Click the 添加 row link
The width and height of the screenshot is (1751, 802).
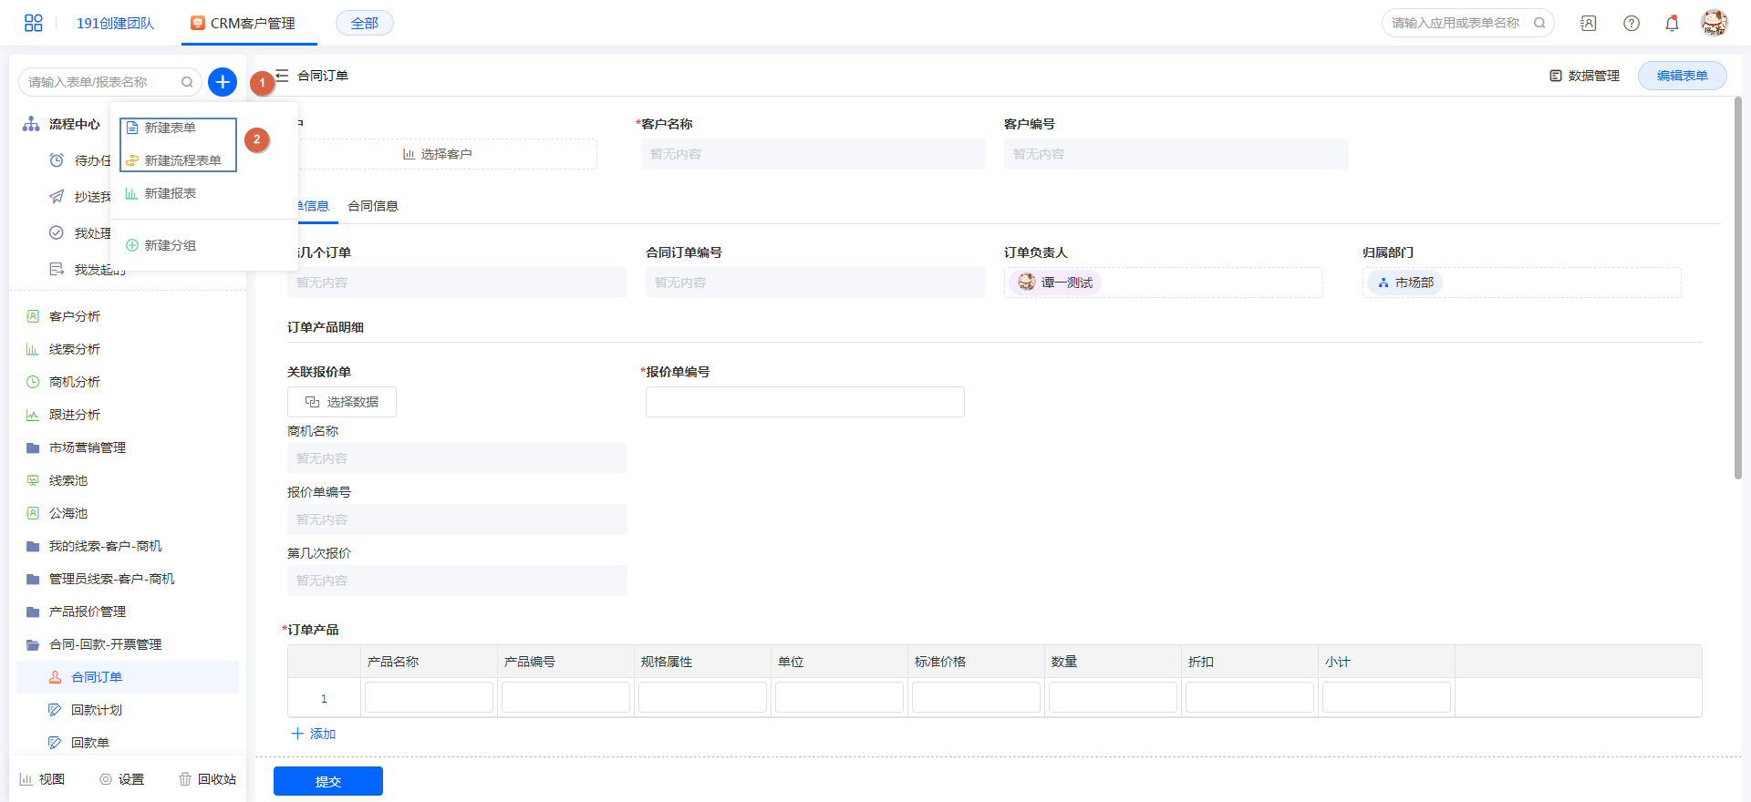coord(314,734)
